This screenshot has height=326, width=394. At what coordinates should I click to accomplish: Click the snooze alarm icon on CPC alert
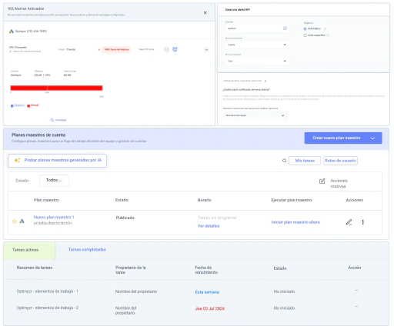(x=175, y=49)
